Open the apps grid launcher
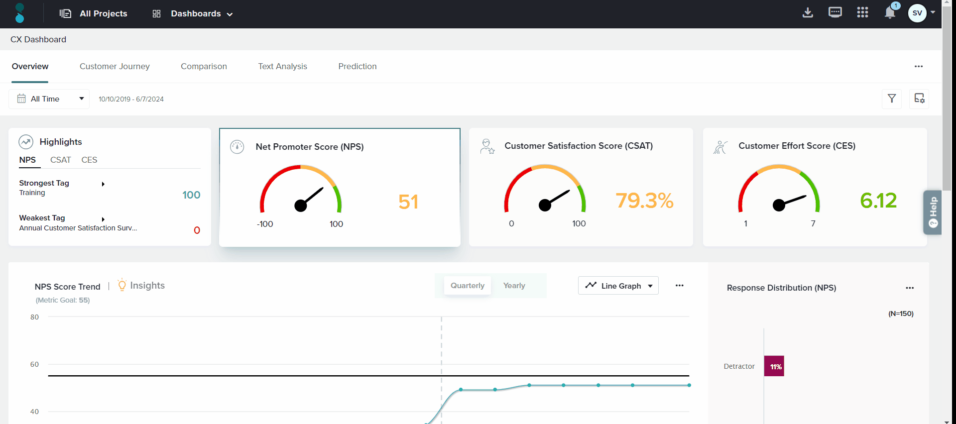956x424 pixels. tap(862, 13)
